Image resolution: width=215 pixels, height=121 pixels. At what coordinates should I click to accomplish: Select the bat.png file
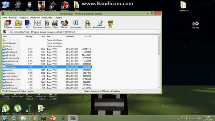[x=8, y=49]
